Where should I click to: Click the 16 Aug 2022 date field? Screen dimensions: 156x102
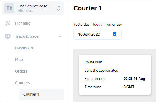coord(98,34)
